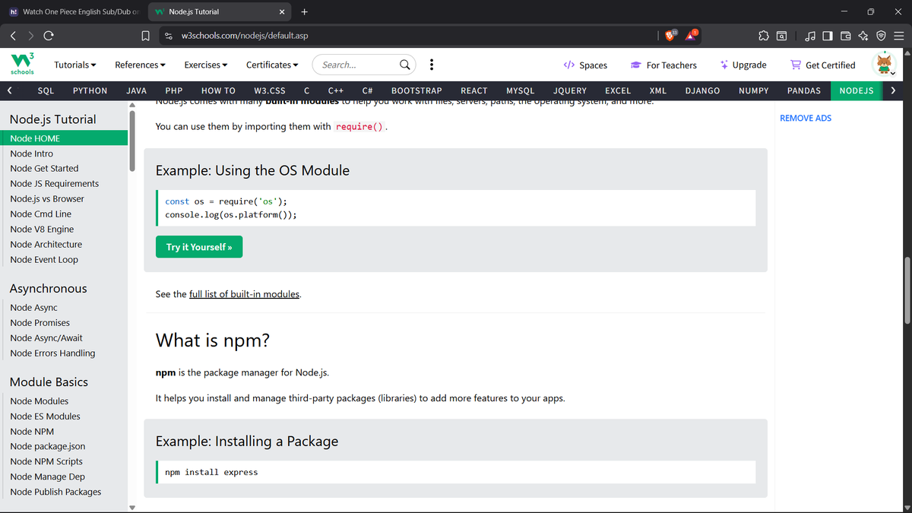Click the W3Schools logo
This screenshot has width=912, height=513.
[x=21, y=65]
